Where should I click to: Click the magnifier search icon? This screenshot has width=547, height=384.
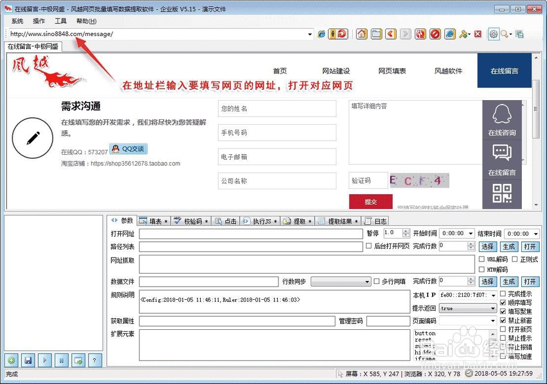(x=504, y=34)
